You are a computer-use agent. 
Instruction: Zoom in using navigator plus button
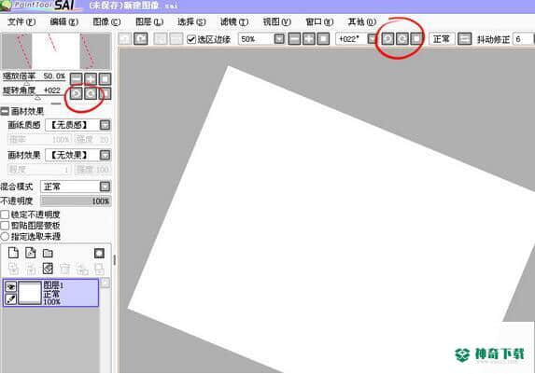point(91,78)
